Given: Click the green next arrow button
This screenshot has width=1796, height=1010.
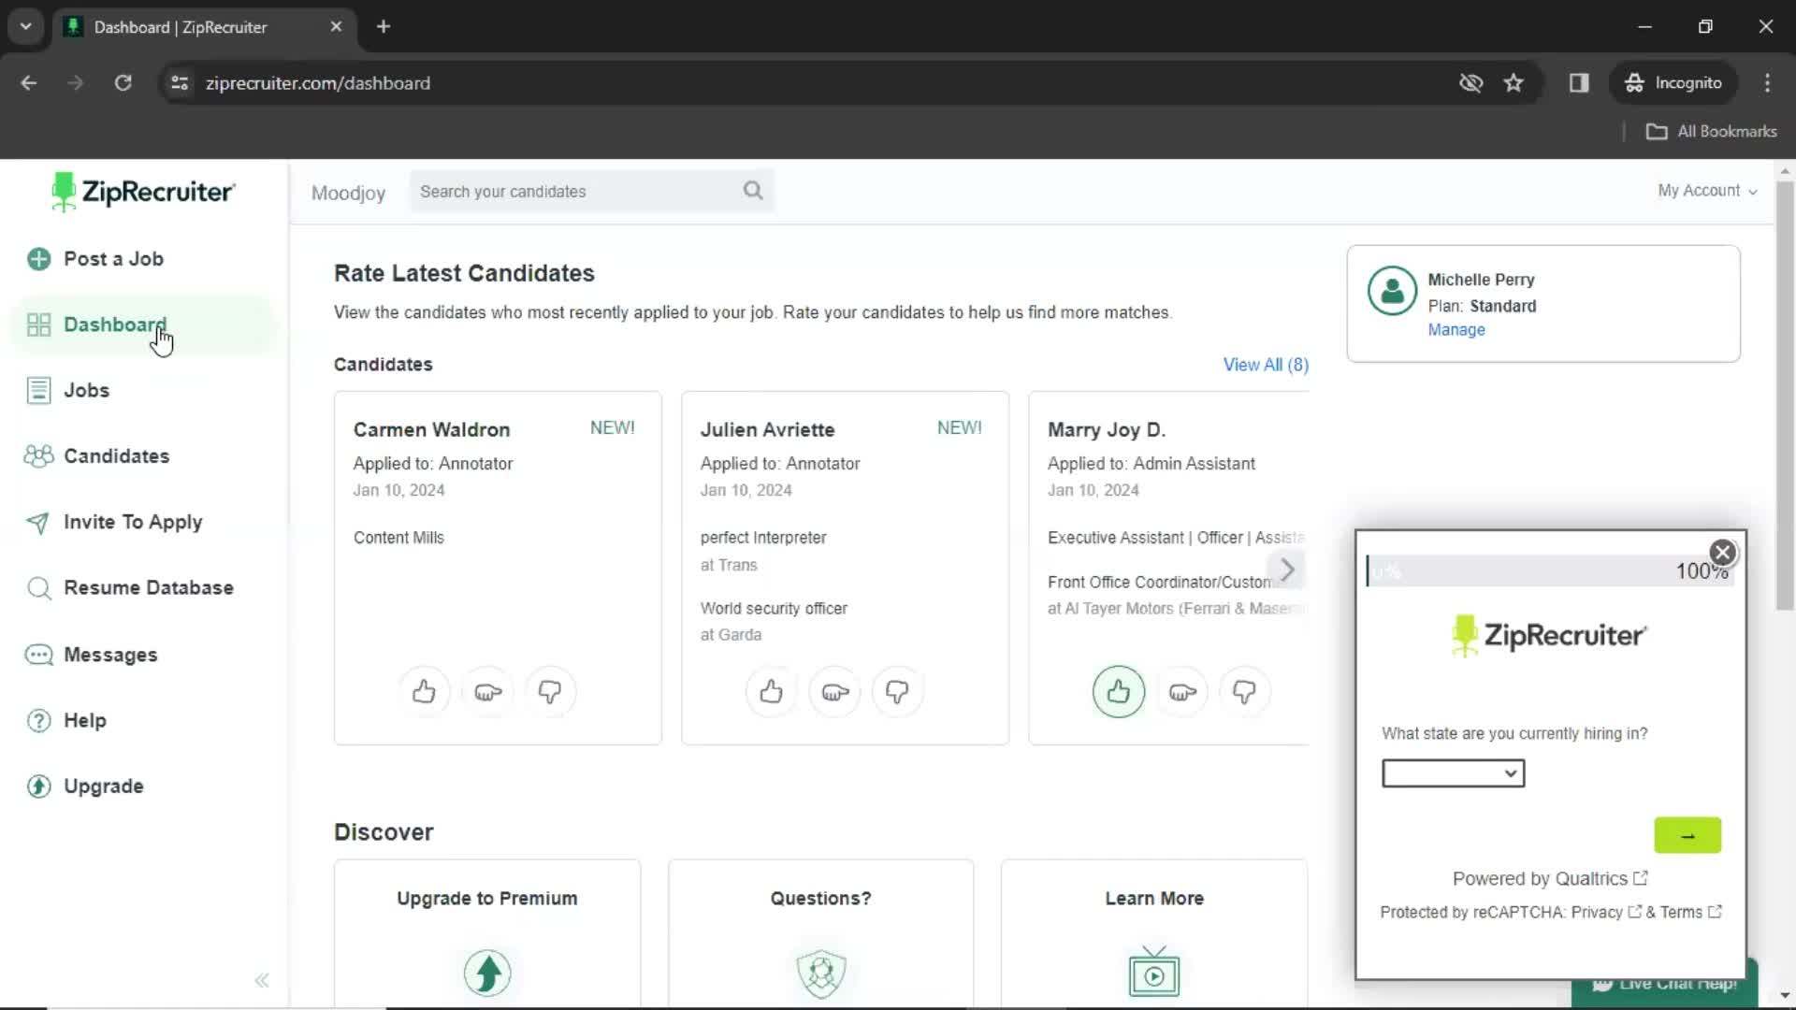Looking at the screenshot, I should pos(1687,835).
